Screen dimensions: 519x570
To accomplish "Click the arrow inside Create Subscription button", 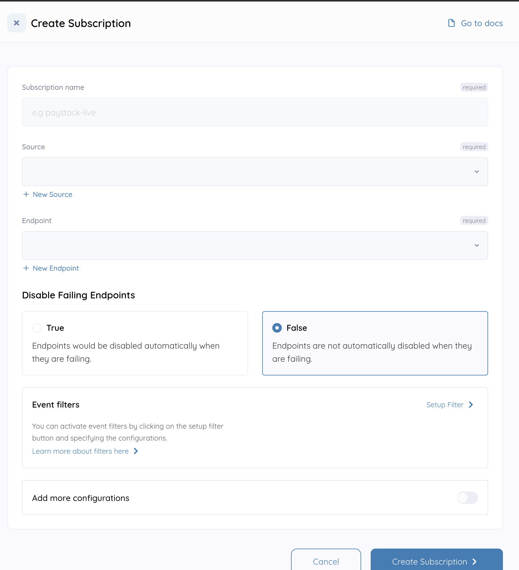I will 474,562.
